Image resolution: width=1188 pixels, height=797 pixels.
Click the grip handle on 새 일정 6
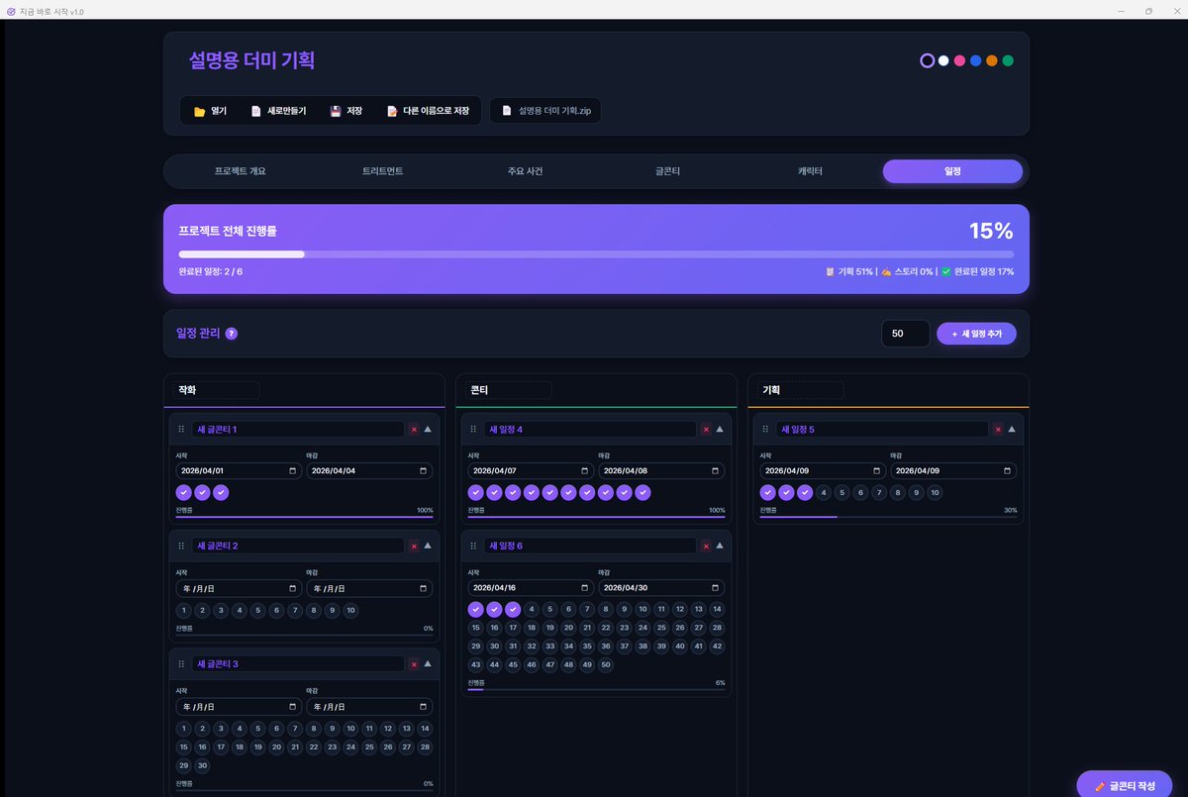pos(473,546)
